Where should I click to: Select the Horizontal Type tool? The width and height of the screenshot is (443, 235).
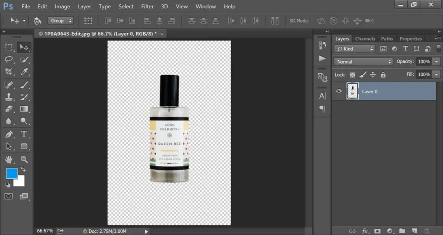coord(24,134)
